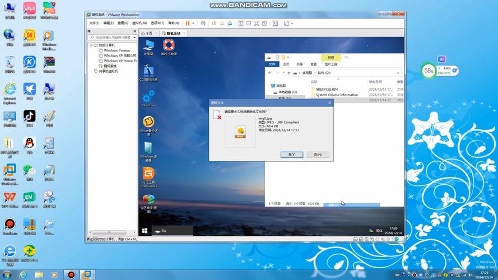Expand the Explorer address bar dropdown
498x280 pixels.
[398, 73]
